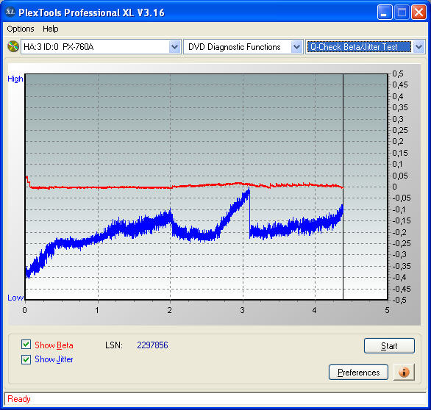431x410 pixels.
Task: Open the Options menu
Action: tap(21, 29)
